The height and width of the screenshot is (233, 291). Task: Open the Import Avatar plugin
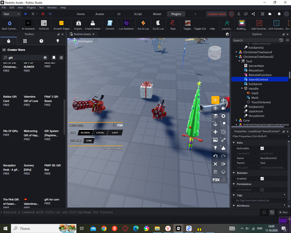point(93,25)
